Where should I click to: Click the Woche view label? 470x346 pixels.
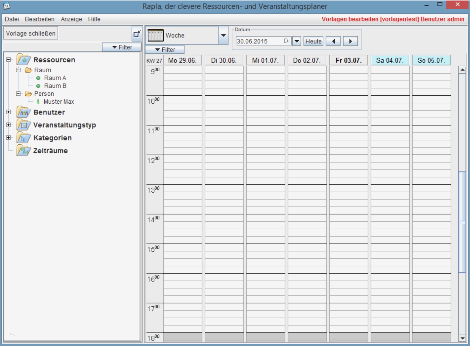(175, 35)
